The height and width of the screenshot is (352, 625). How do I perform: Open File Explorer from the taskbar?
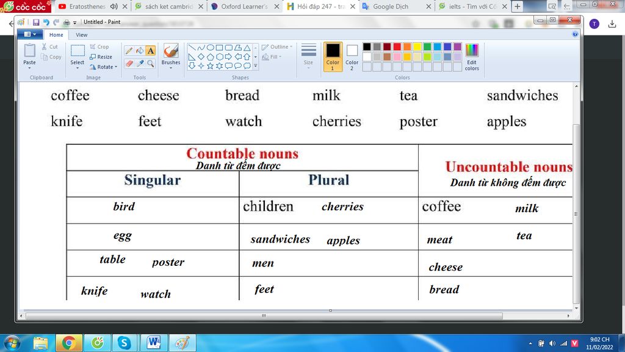[40, 343]
